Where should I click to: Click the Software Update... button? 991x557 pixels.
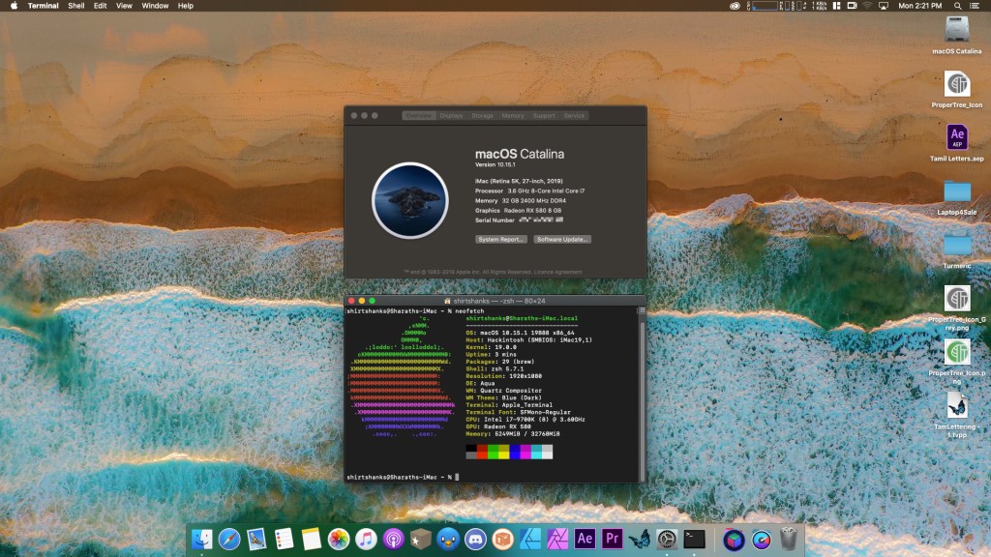(562, 239)
